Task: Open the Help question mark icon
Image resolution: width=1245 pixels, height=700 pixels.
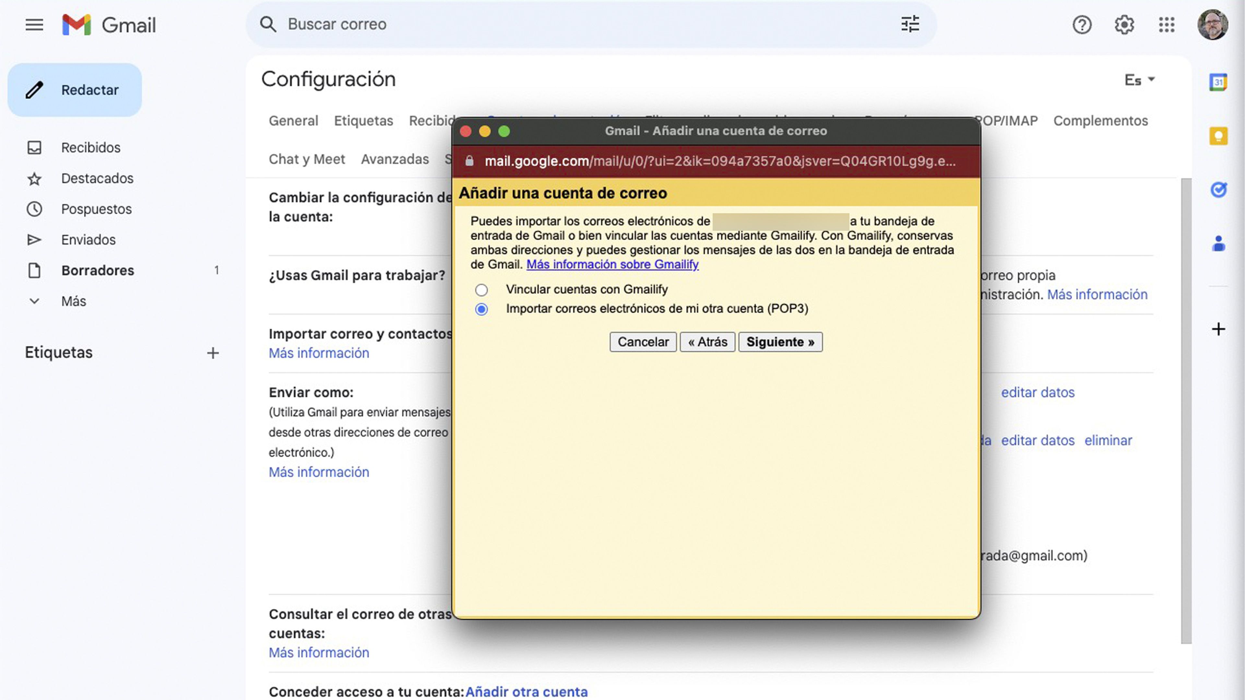Action: [1082, 25]
